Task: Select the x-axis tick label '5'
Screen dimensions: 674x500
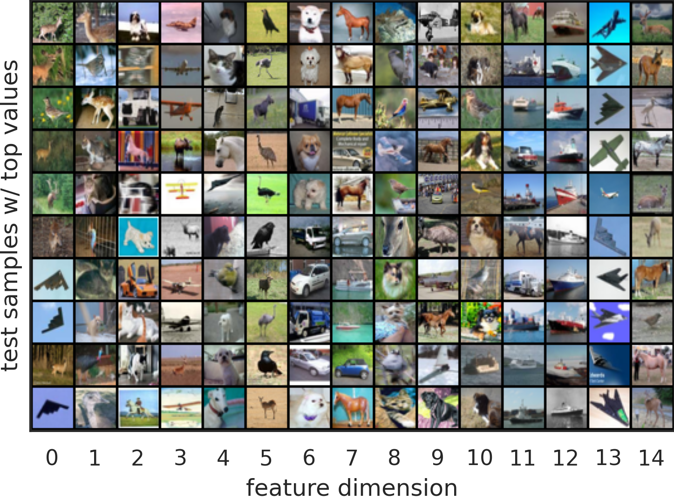Action: [x=266, y=458]
